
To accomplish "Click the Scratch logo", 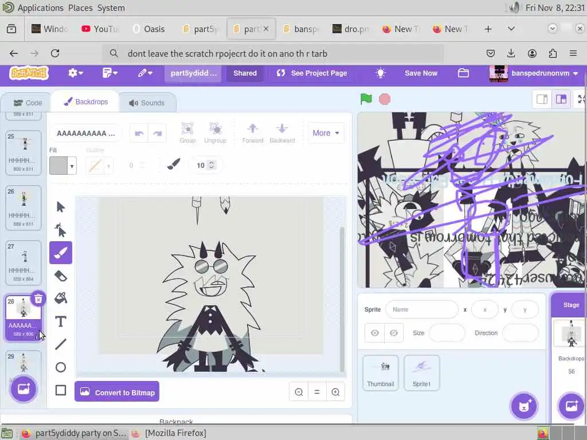I will [x=29, y=73].
